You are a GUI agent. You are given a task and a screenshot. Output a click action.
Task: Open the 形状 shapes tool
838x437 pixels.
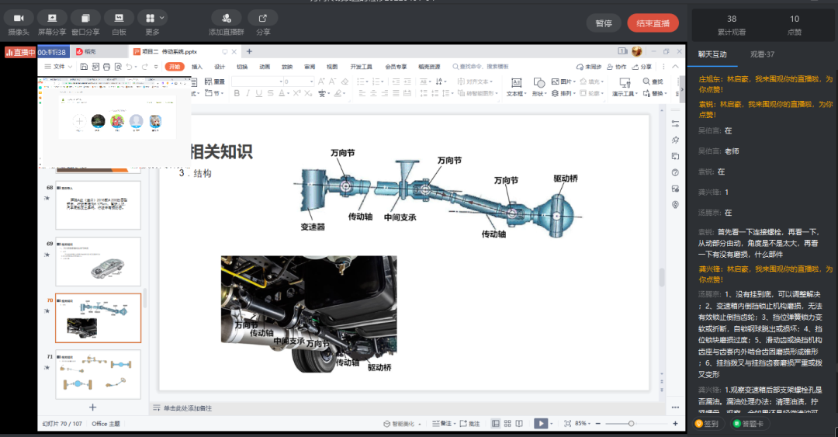tap(540, 87)
